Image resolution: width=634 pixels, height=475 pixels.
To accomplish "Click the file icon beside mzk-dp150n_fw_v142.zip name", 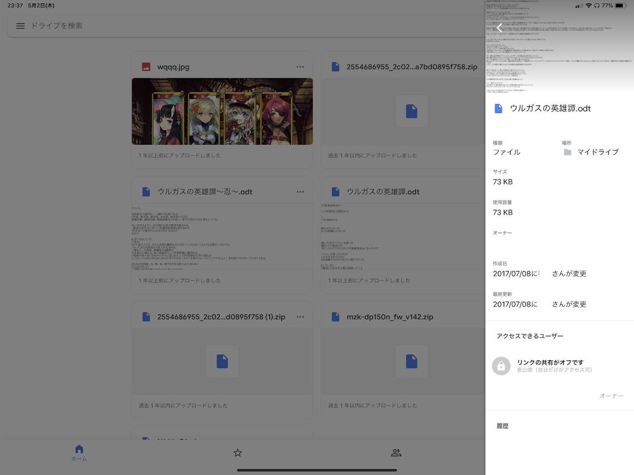I will pyautogui.click(x=335, y=317).
